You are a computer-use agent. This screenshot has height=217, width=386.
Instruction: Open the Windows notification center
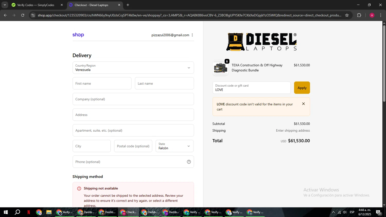point(379,212)
